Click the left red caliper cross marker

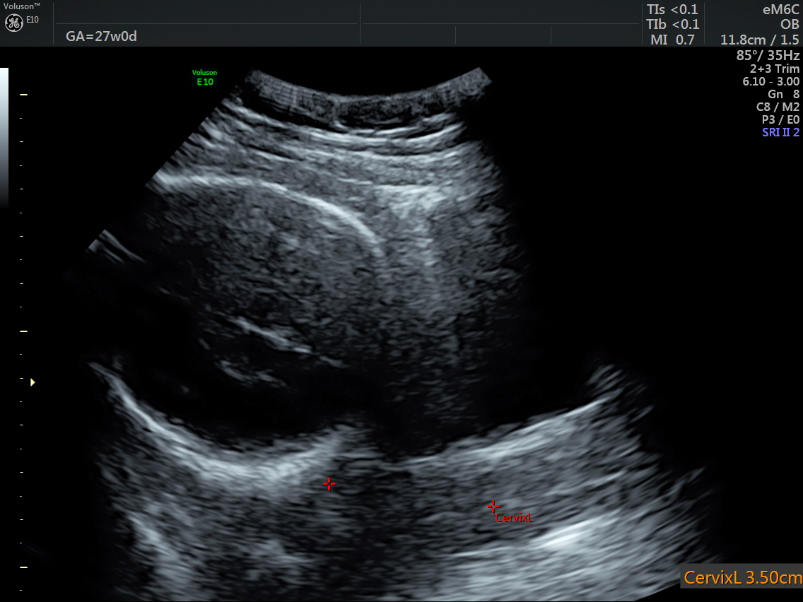click(x=329, y=483)
